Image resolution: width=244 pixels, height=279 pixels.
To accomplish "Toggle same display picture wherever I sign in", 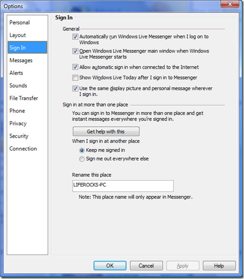I will tap(75, 89).
